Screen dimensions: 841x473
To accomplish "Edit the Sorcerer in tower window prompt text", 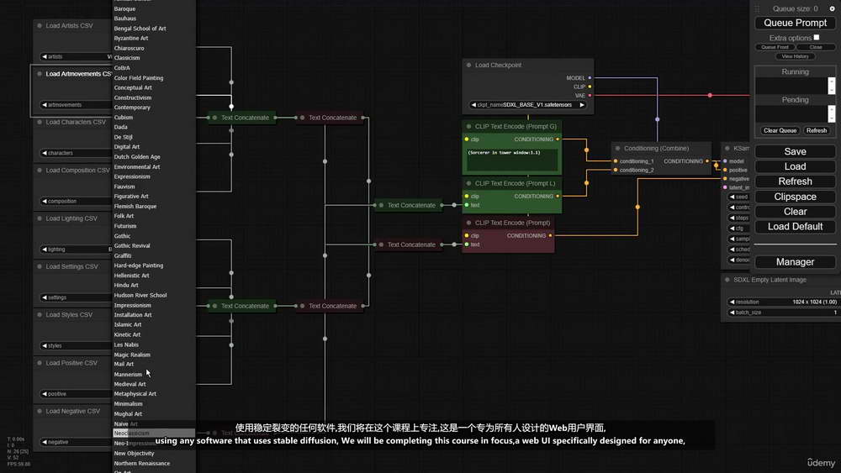I will [x=511, y=160].
